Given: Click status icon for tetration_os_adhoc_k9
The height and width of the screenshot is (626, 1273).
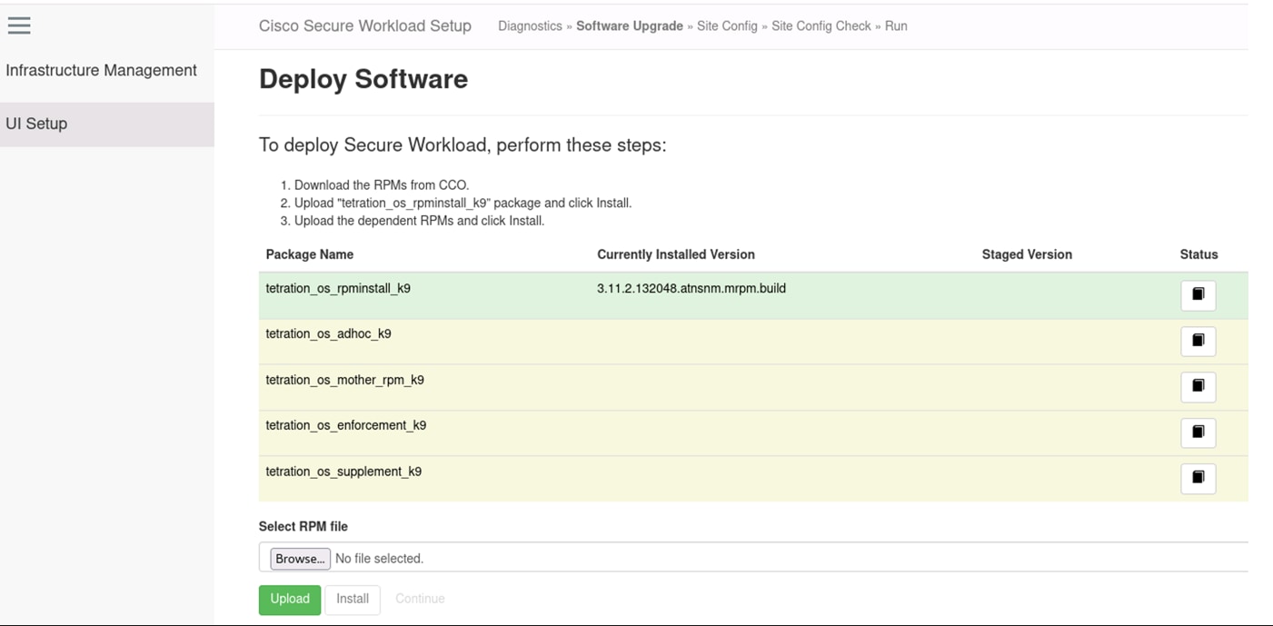Looking at the screenshot, I should click(1198, 341).
